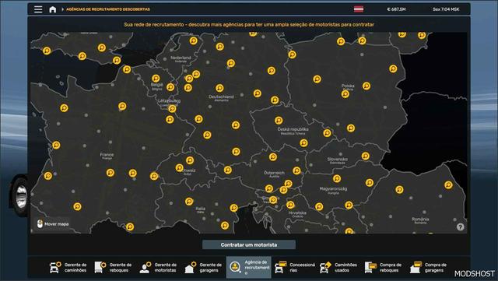The image size is (498, 281).
Task: Go to the home screen icon
Action: (53, 9)
